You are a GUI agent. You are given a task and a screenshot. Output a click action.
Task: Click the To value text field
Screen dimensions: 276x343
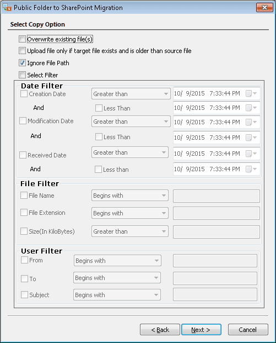coord(215,278)
